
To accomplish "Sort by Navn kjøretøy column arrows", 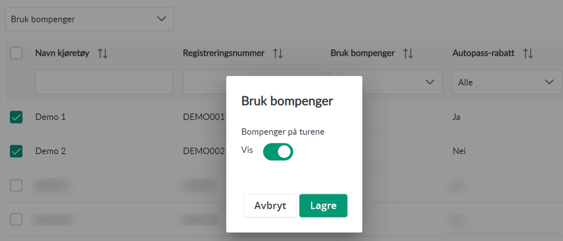I will point(103,53).
